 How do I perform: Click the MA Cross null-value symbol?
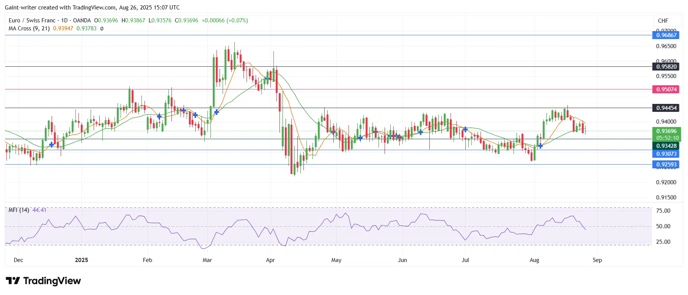click(102, 28)
